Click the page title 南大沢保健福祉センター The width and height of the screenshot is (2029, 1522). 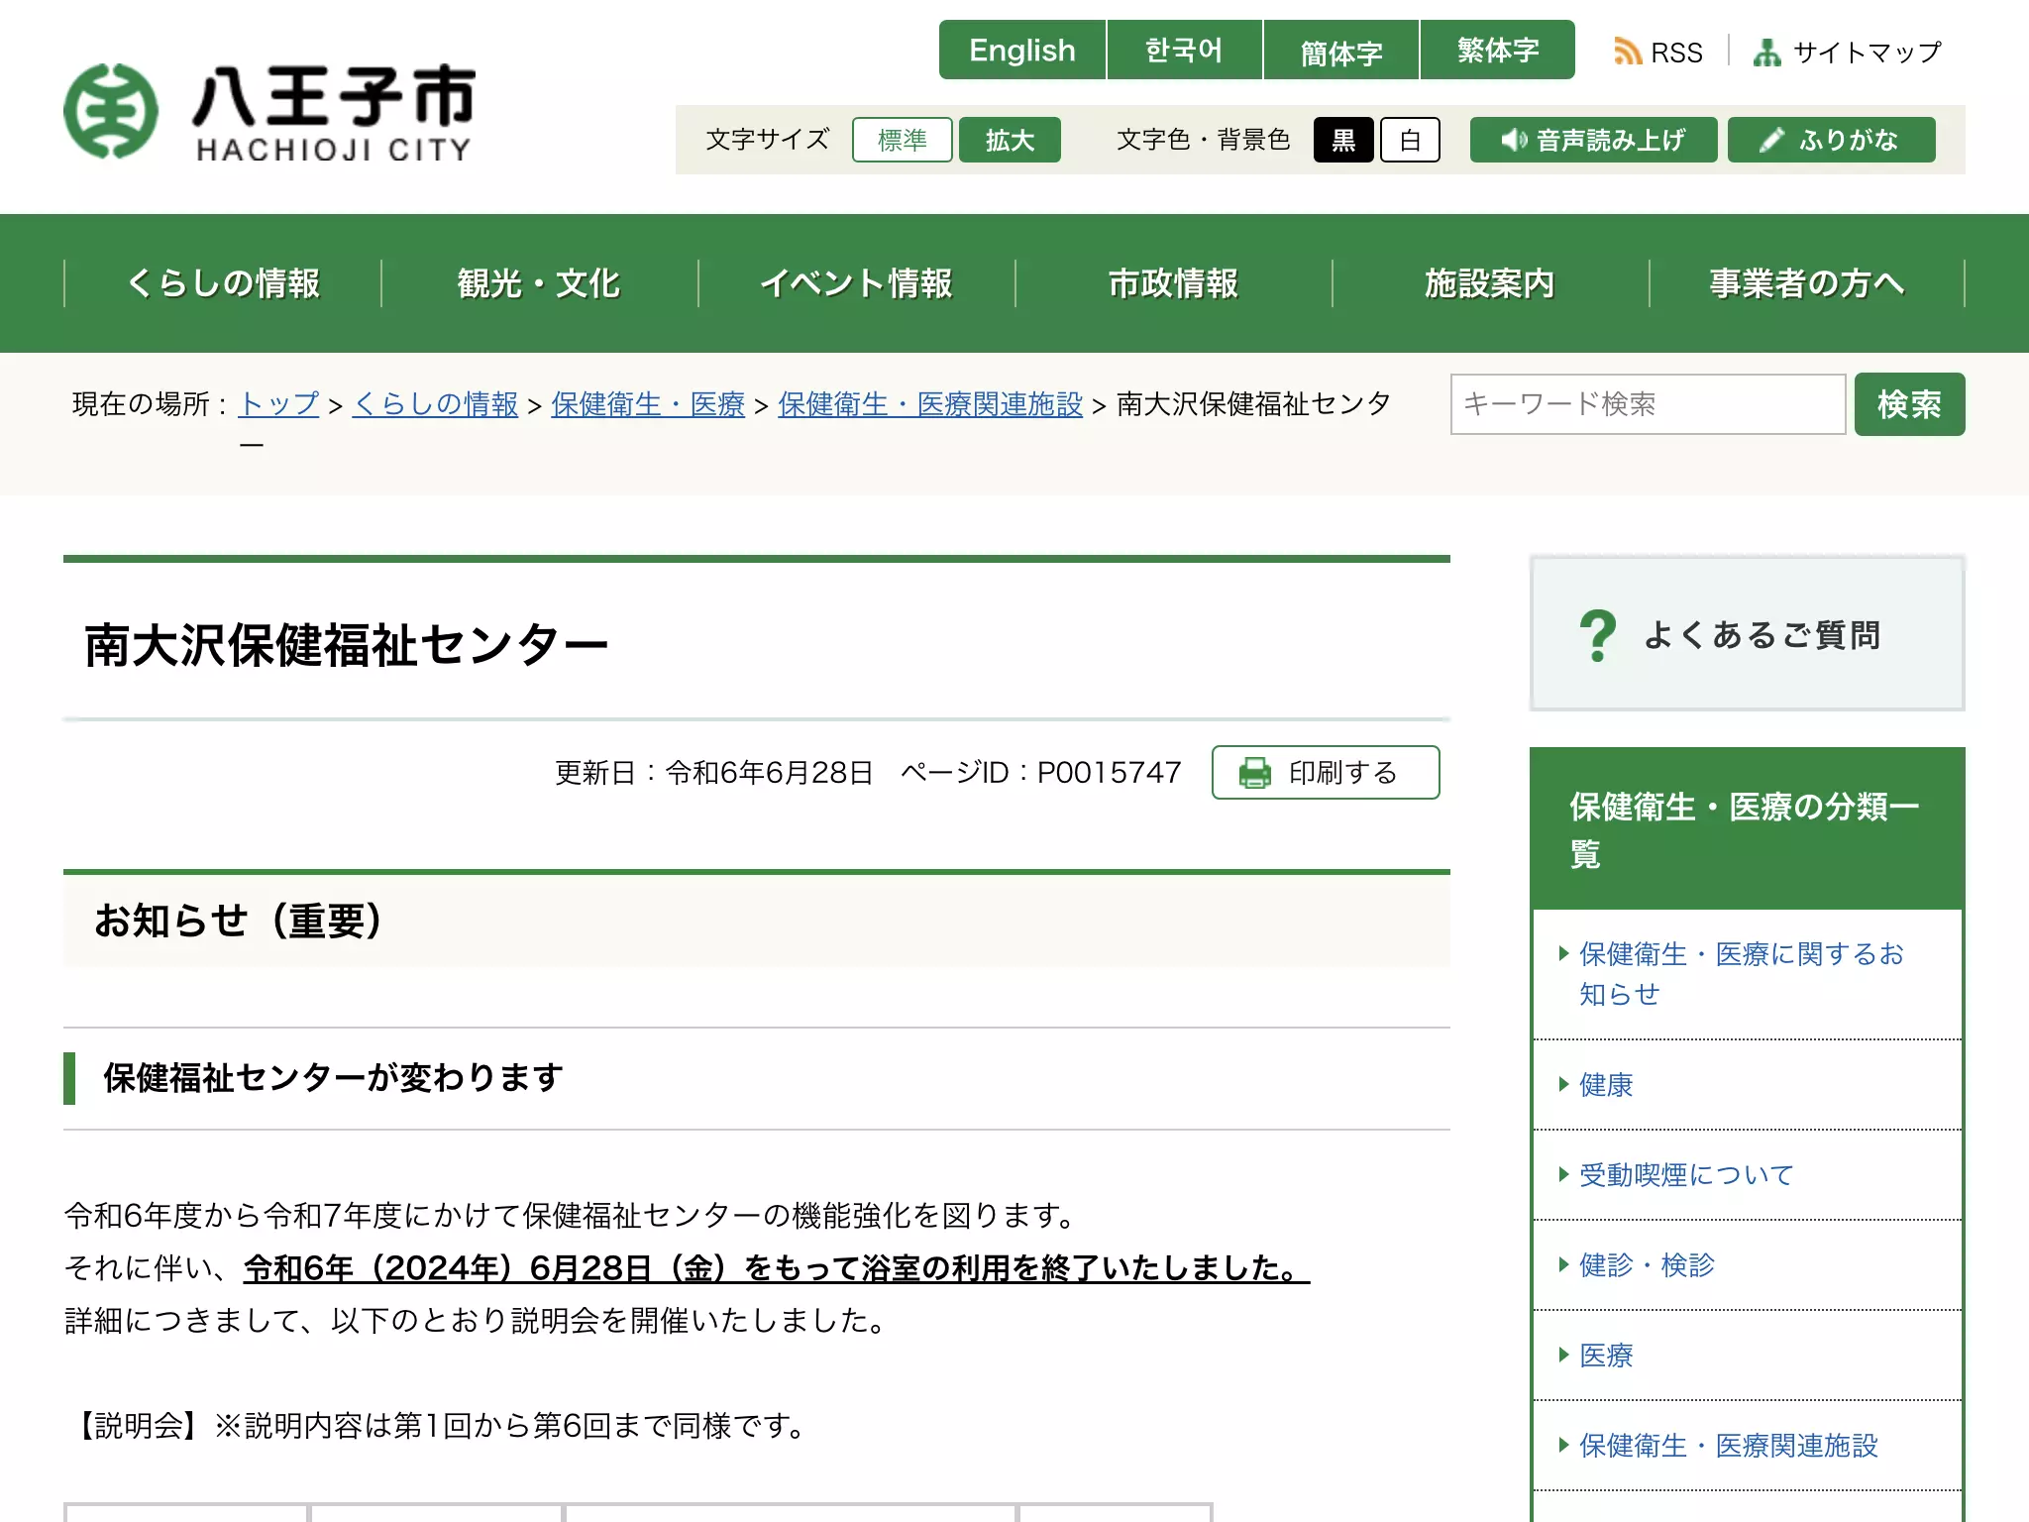click(347, 645)
